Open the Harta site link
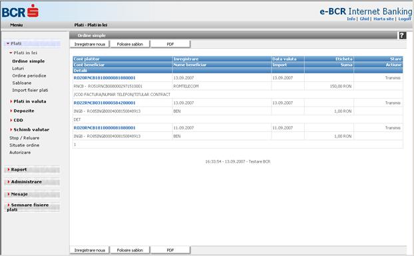 point(383,19)
